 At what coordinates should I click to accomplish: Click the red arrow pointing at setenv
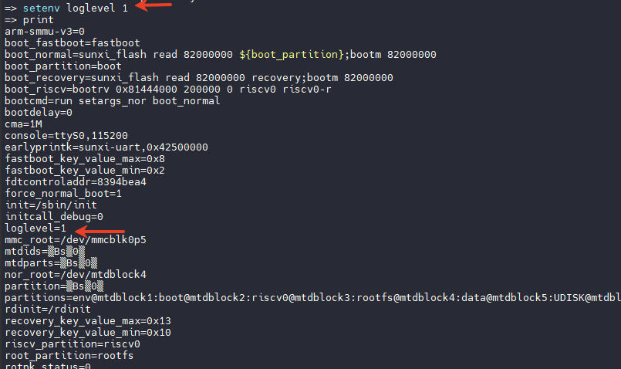click(x=154, y=5)
